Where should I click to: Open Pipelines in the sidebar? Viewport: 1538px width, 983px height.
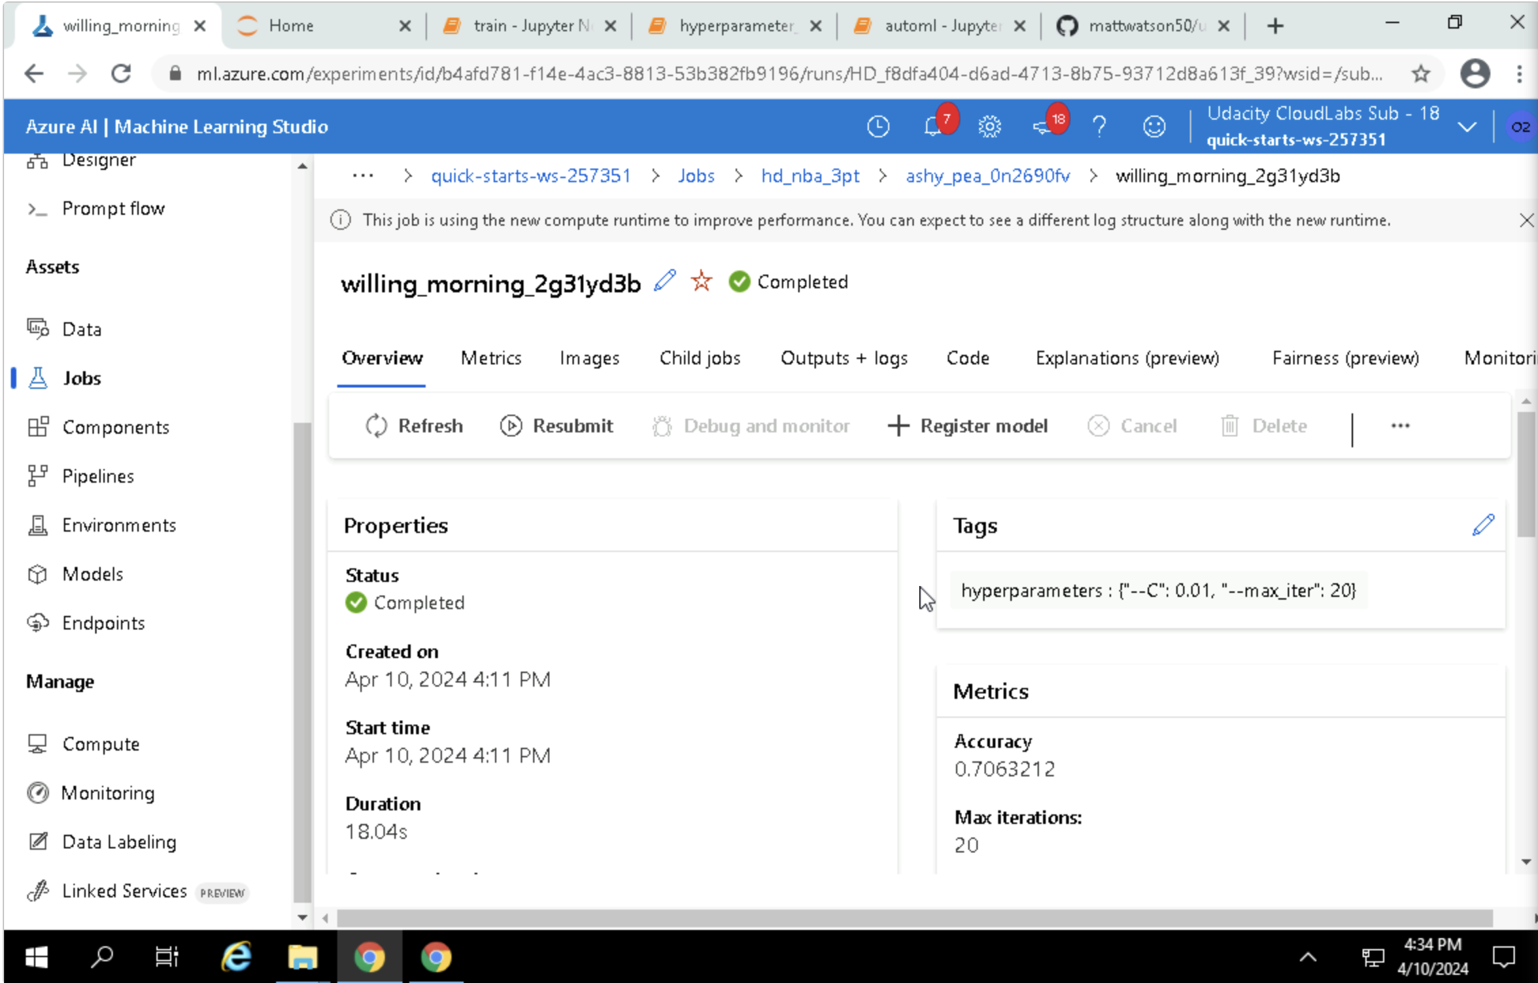click(x=81, y=476)
